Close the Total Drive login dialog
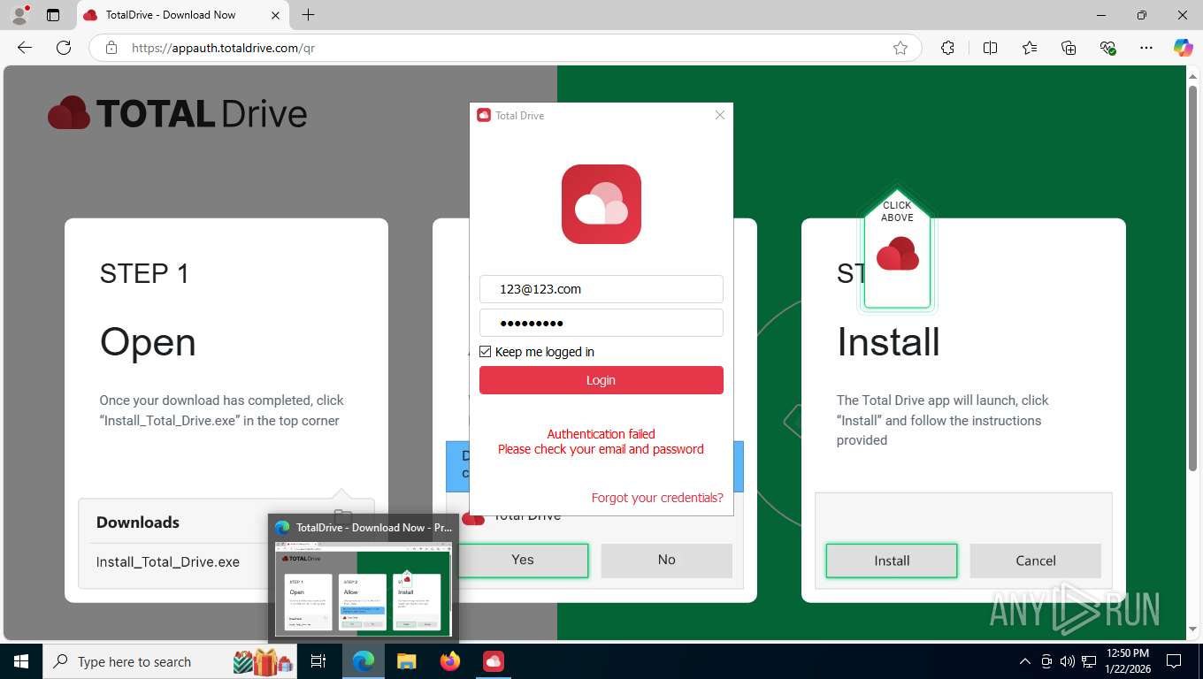The height and width of the screenshot is (679, 1203). (720, 115)
